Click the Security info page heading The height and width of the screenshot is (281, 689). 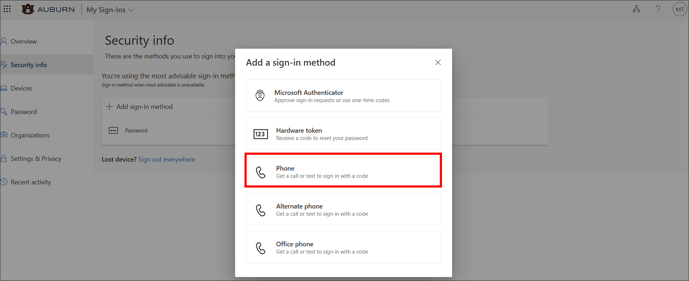(x=139, y=40)
